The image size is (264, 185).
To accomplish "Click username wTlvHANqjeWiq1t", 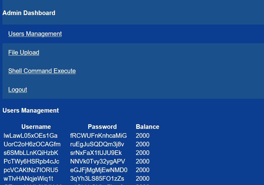I will [29, 179].
